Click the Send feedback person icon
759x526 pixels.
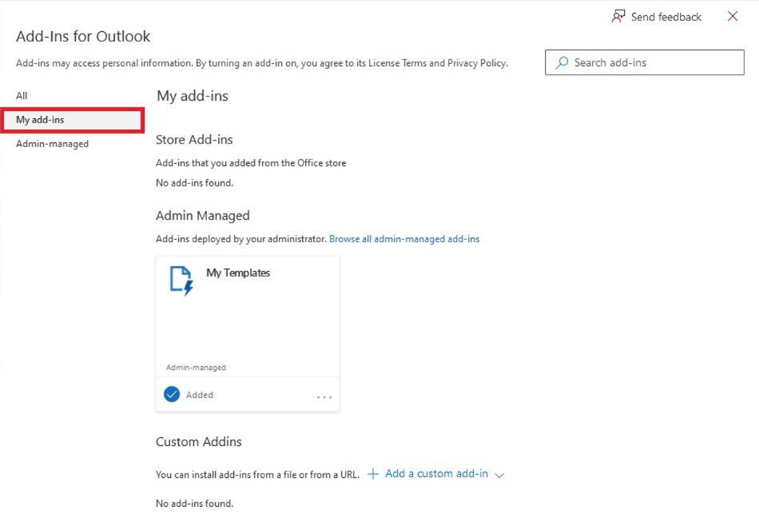(x=618, y=17)
